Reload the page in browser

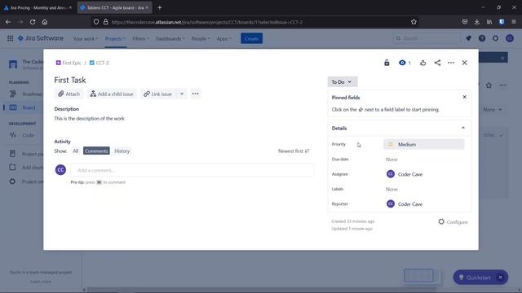pos(33,22)
